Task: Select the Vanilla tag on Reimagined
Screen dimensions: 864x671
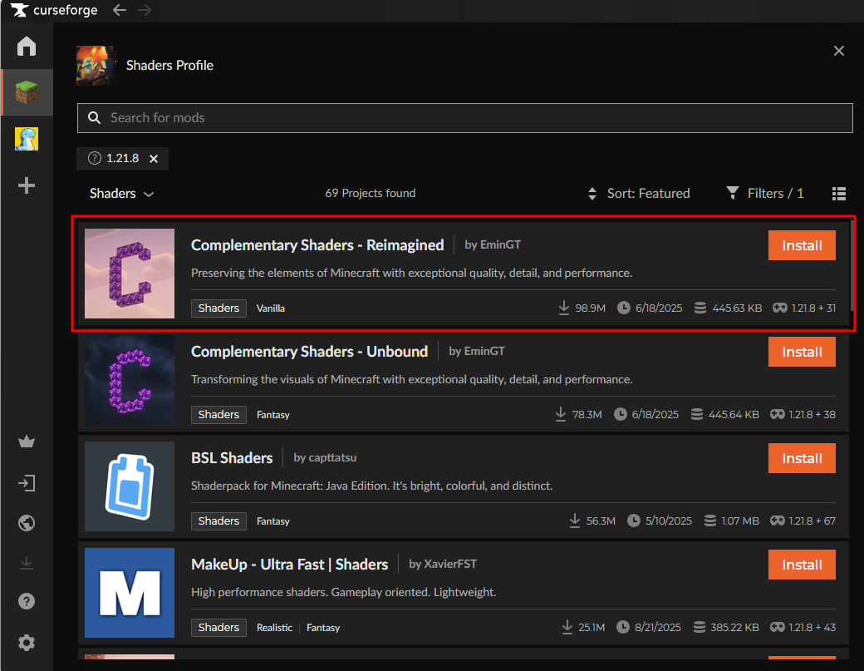Action: pyautogui.click(x=271, y=308)
